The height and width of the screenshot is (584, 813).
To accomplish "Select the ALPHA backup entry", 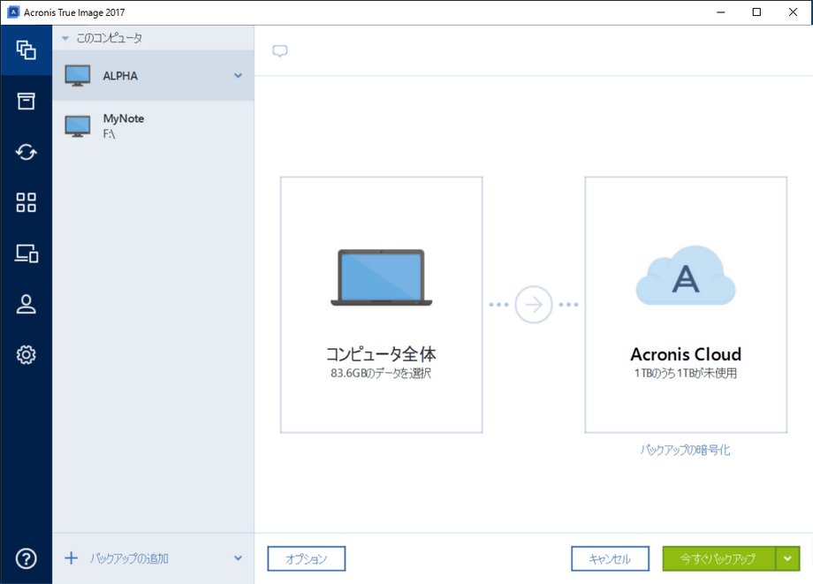I will (x=154, y=76).
